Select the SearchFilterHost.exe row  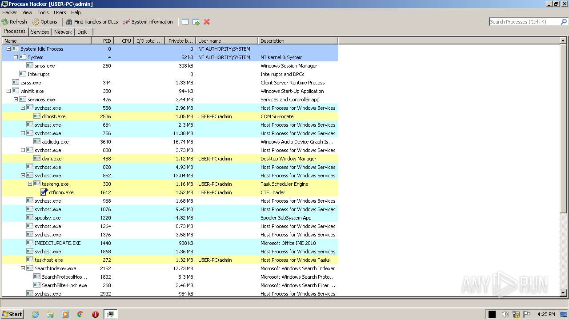point(170,285)
